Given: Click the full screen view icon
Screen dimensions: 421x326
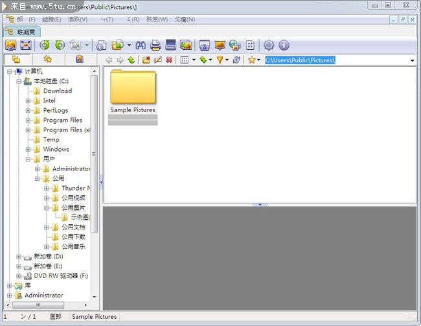Looking at the screenshot, I should (x=26, y=45).
